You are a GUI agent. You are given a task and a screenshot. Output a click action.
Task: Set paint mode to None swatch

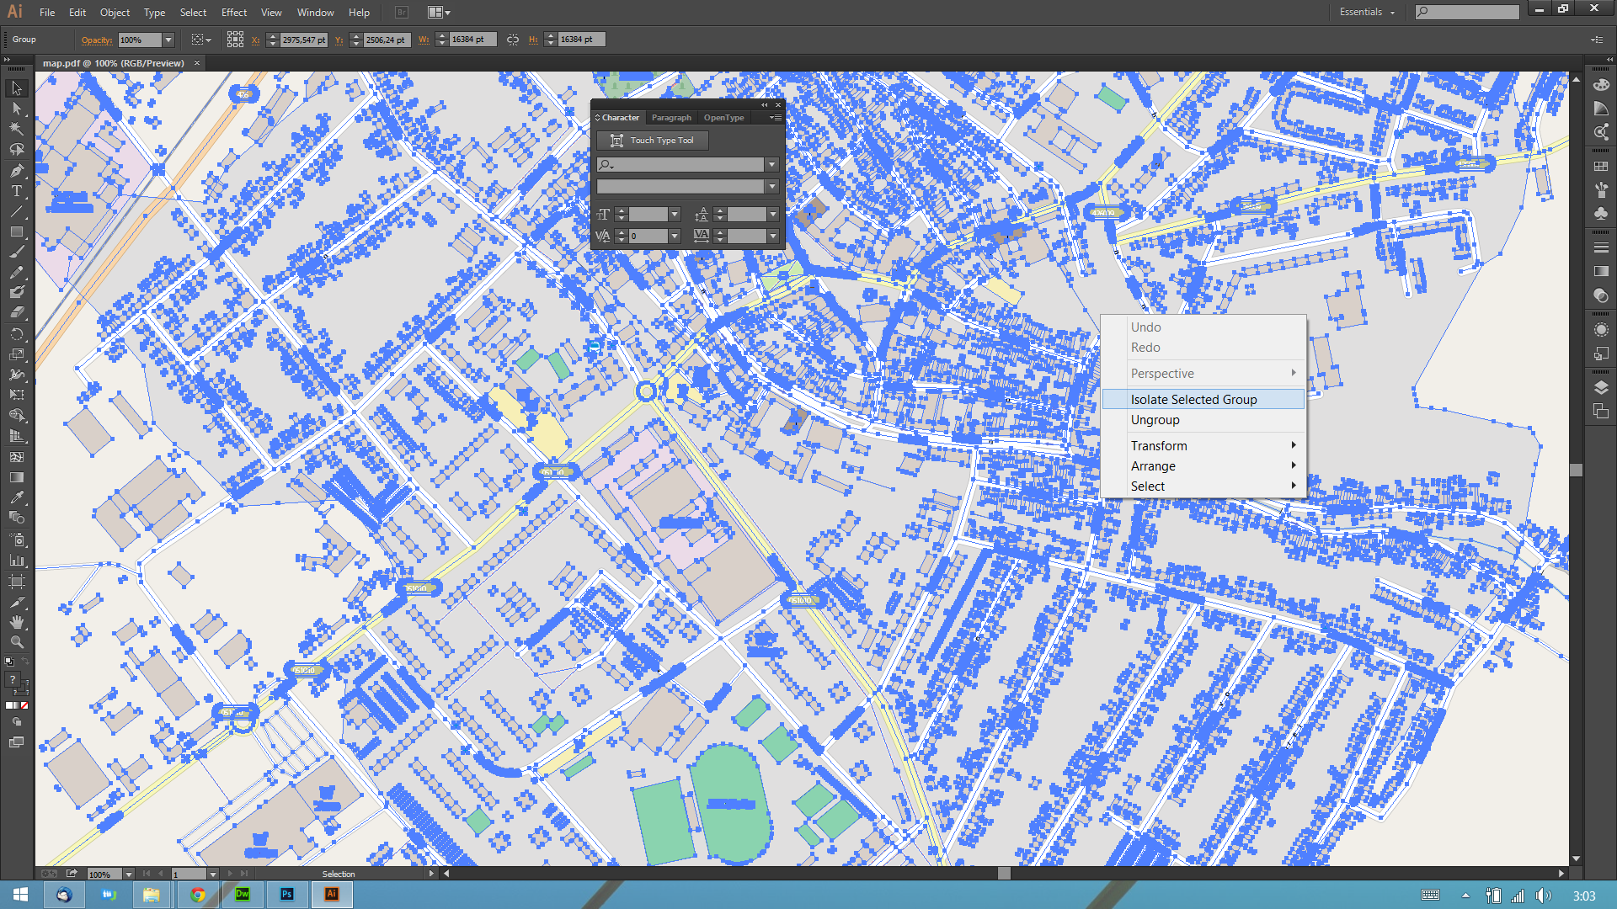(x=24, y=705)
